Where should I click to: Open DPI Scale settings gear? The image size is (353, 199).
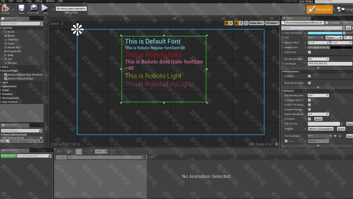(276, 144)
